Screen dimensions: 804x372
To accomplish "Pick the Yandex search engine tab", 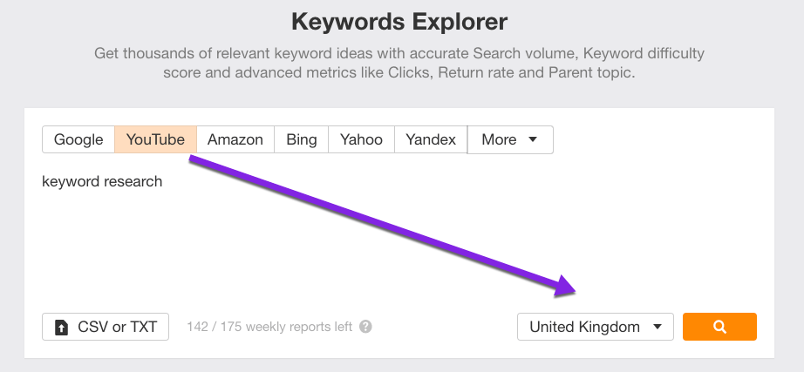I will pyautogui.click(x=431, y=139).
